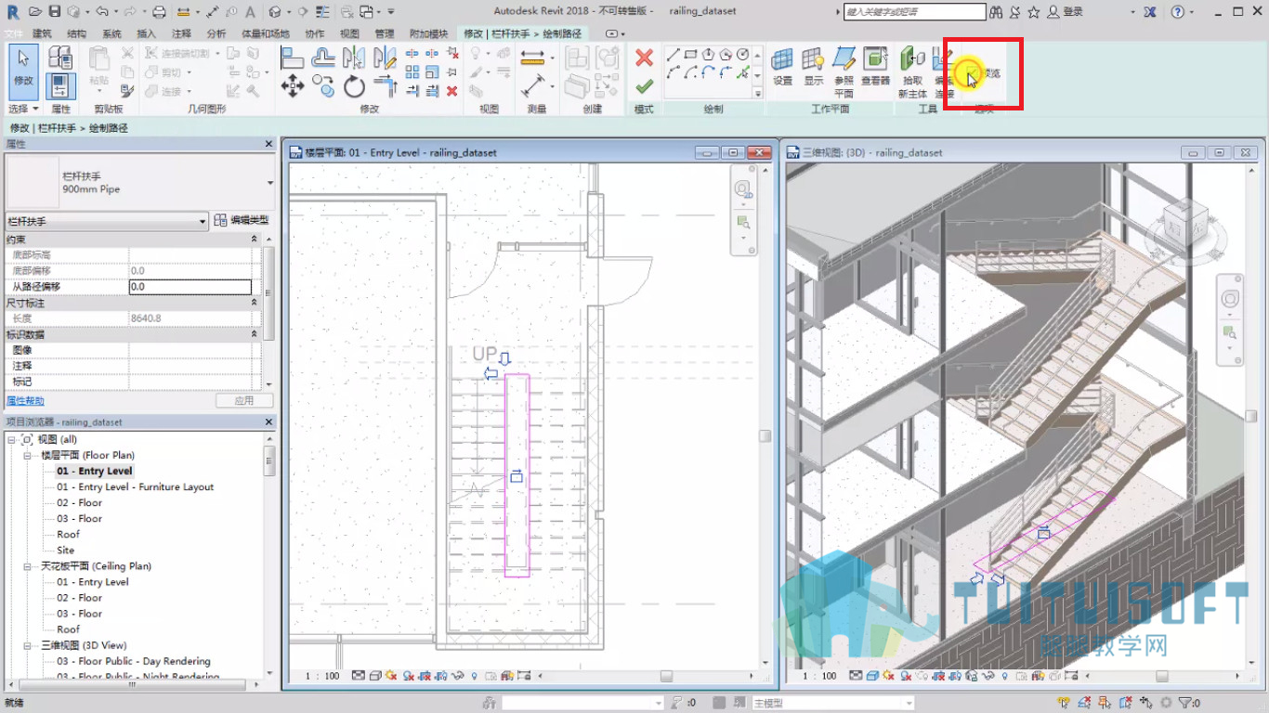Viewport: 1269px width, 713px height.
Task: Select the Rotate tool in the 修改 panel
Action: click(x=355, y=87)
